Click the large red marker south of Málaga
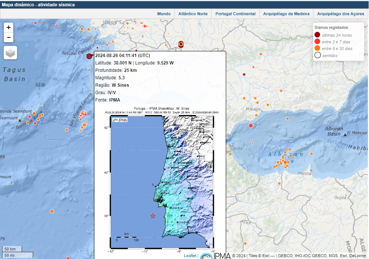Viewport: 369px width, 259px height. (x=250, y=126)
